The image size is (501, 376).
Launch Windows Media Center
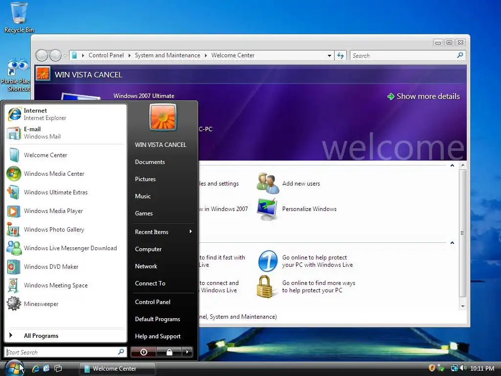coord(66,174)
